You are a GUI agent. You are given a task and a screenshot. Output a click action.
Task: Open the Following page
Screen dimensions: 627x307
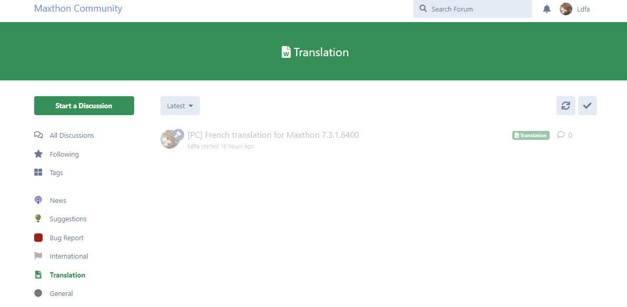(64, 154)
